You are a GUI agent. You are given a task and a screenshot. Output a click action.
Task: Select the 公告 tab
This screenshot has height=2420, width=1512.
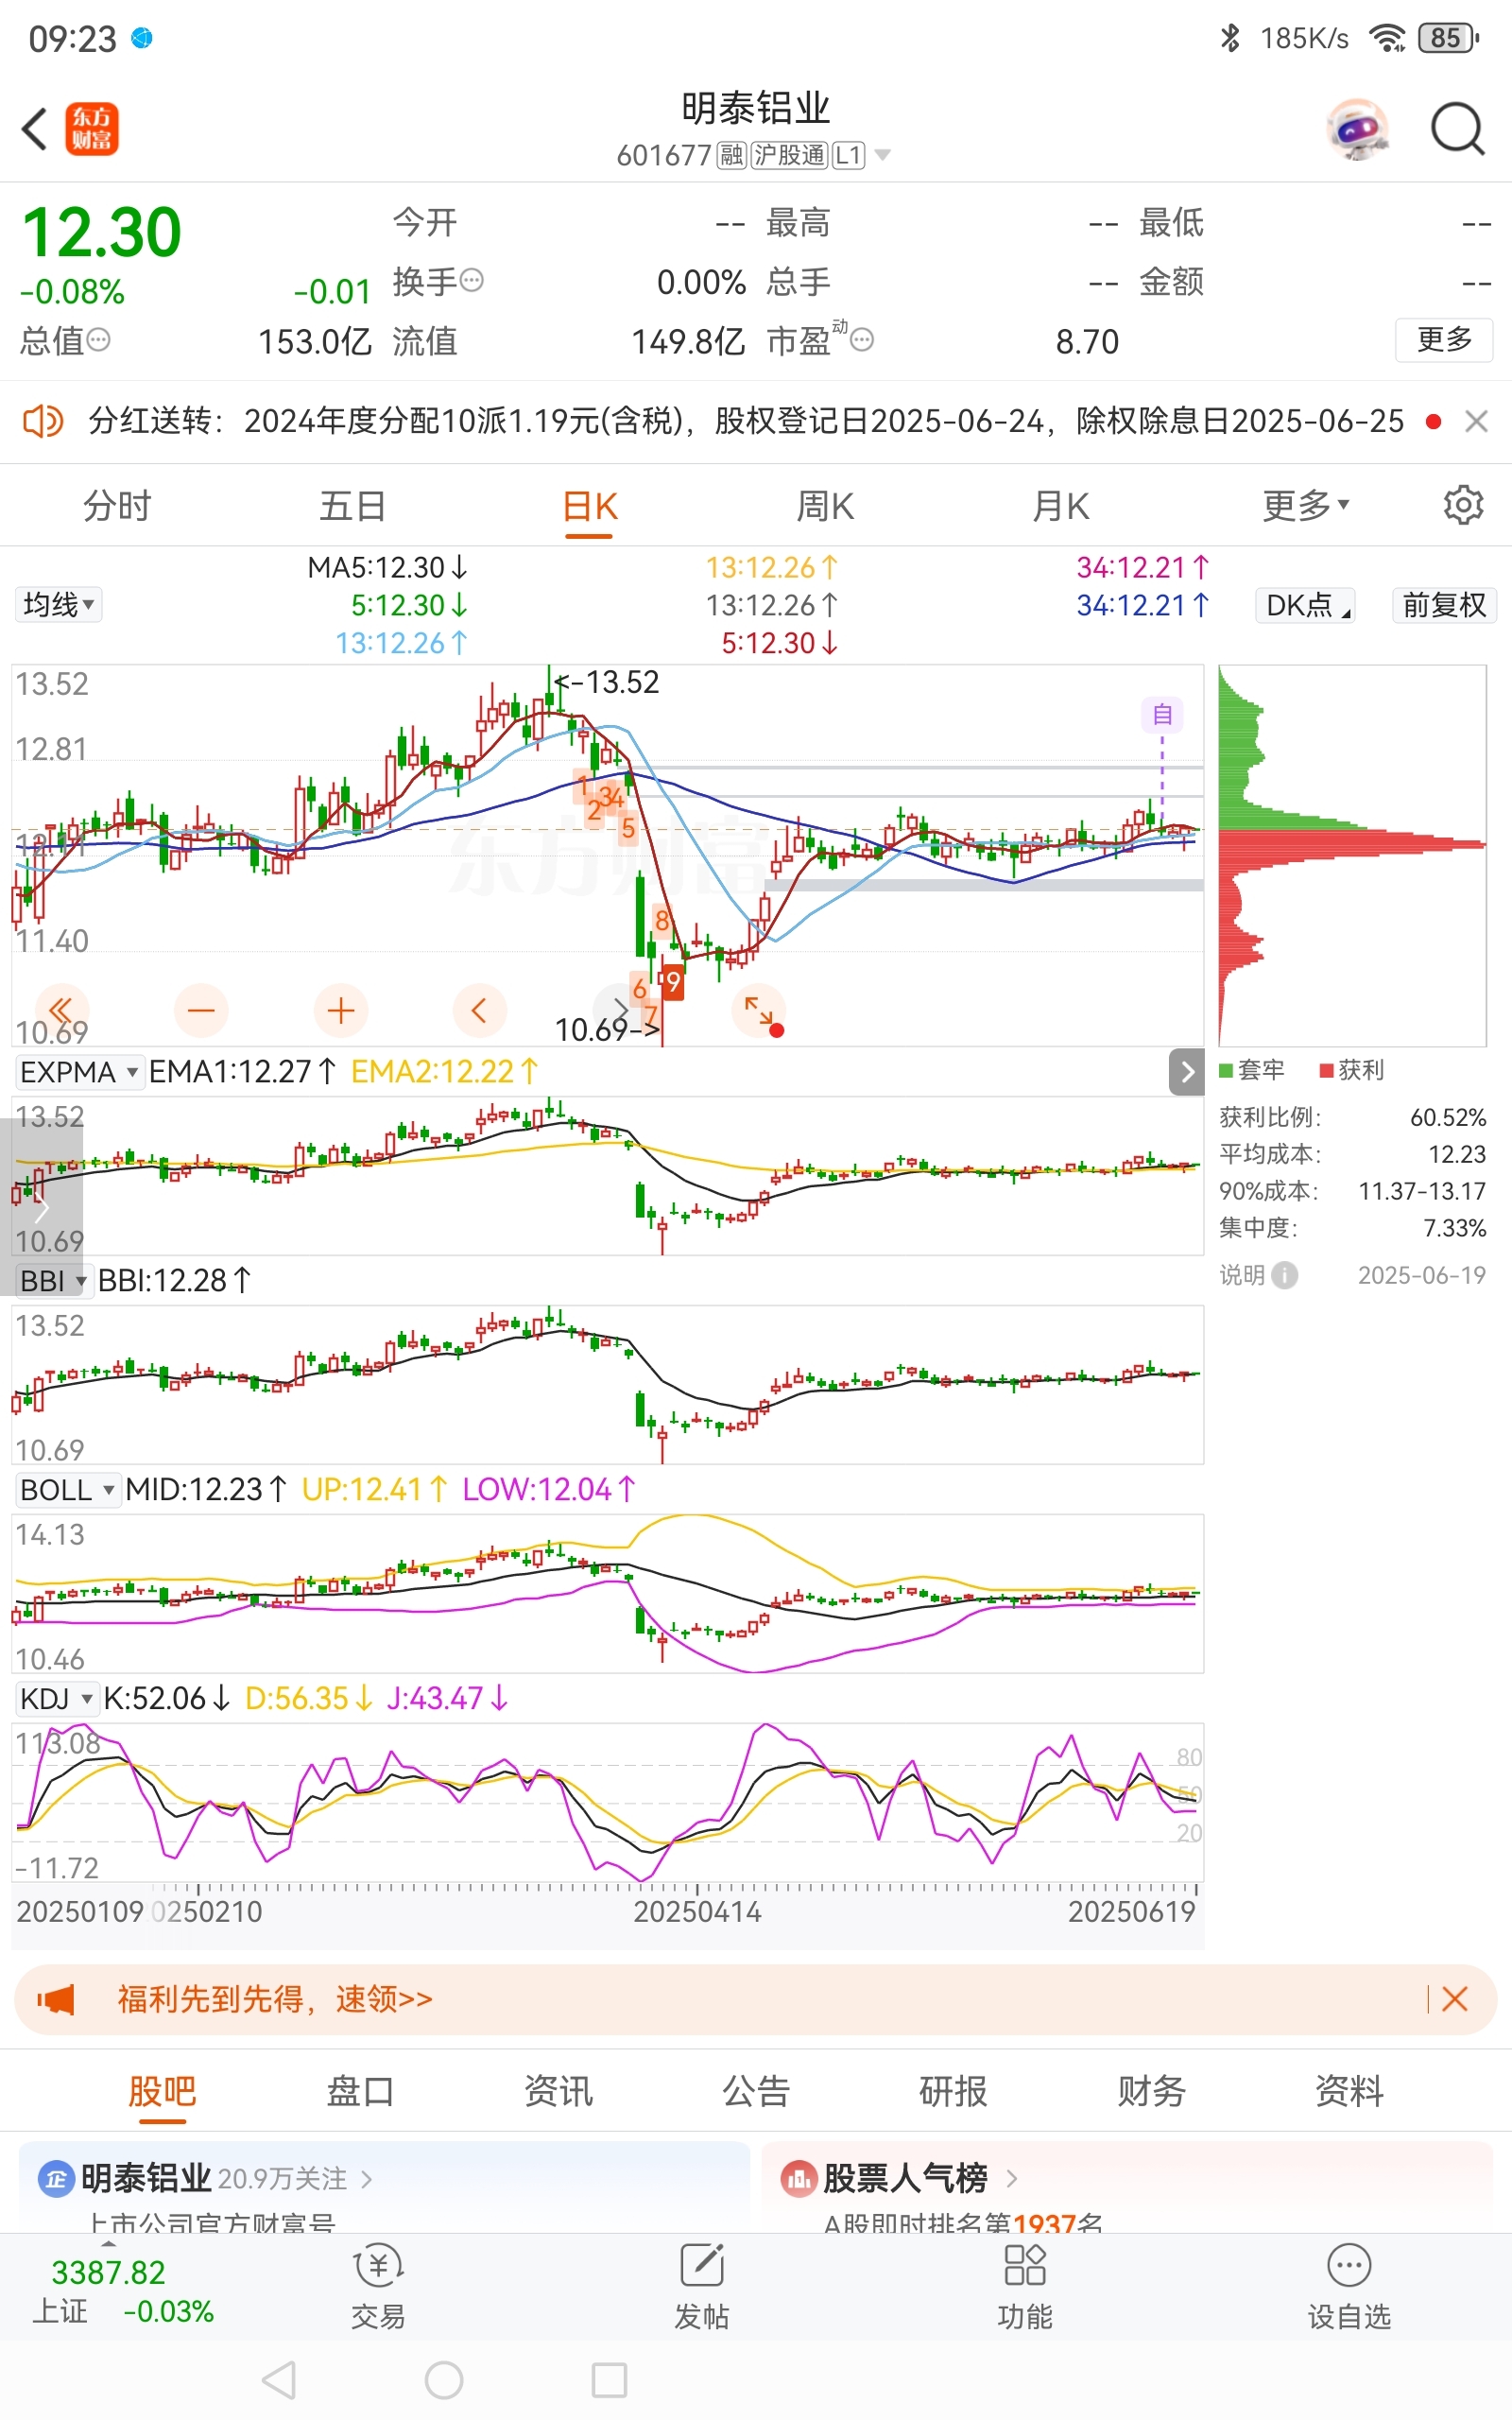point(756,2091)
